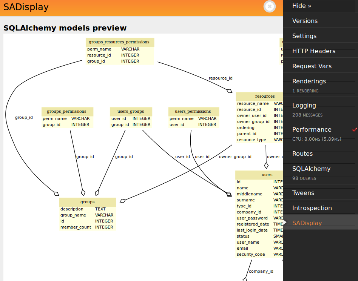Show the Tweens panel

[x=303, y=193]
